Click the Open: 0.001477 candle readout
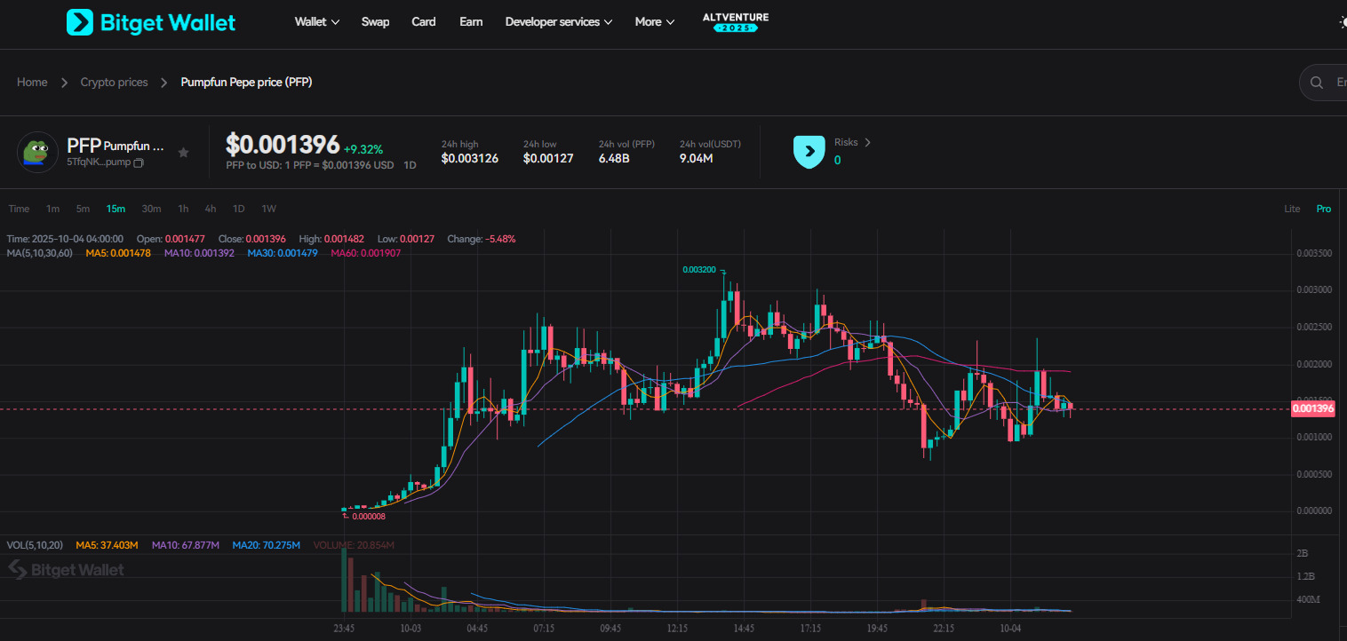1347x641 pixels. point(171,239)
